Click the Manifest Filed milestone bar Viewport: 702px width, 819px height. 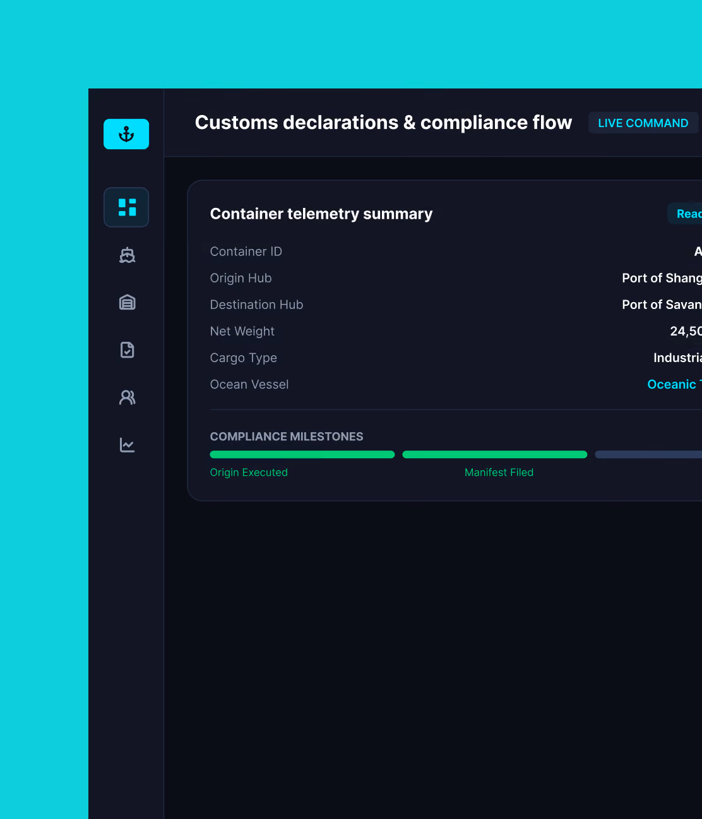click(x=495, y=454)
